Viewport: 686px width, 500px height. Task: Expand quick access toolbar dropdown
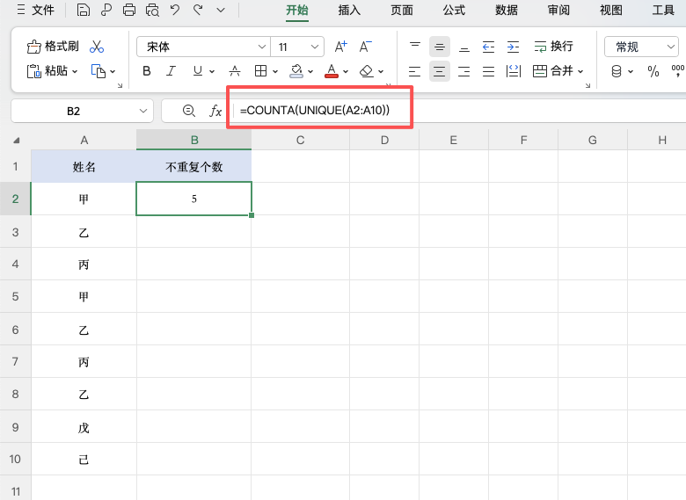click(x=221, y=10)
